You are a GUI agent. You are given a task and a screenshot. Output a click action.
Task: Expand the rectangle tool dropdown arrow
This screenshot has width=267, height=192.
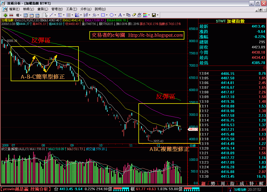click(107, 15)
